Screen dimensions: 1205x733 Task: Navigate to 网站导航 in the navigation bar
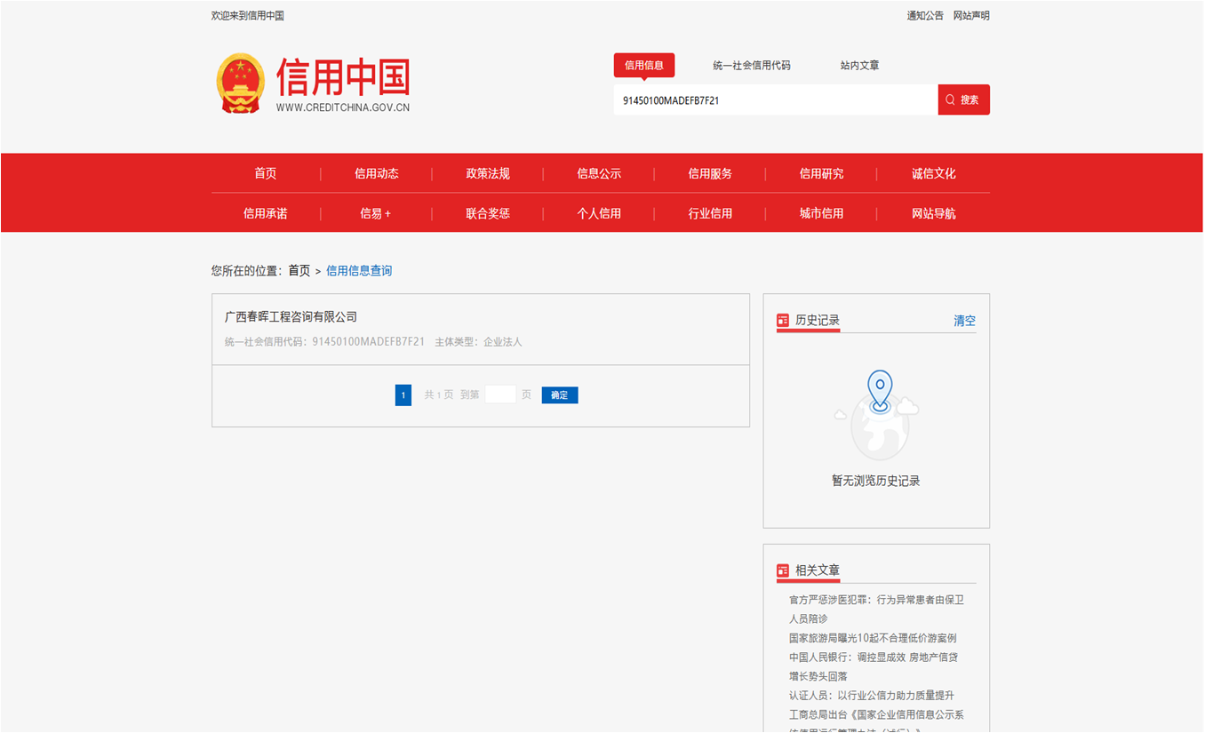(933, 212)
